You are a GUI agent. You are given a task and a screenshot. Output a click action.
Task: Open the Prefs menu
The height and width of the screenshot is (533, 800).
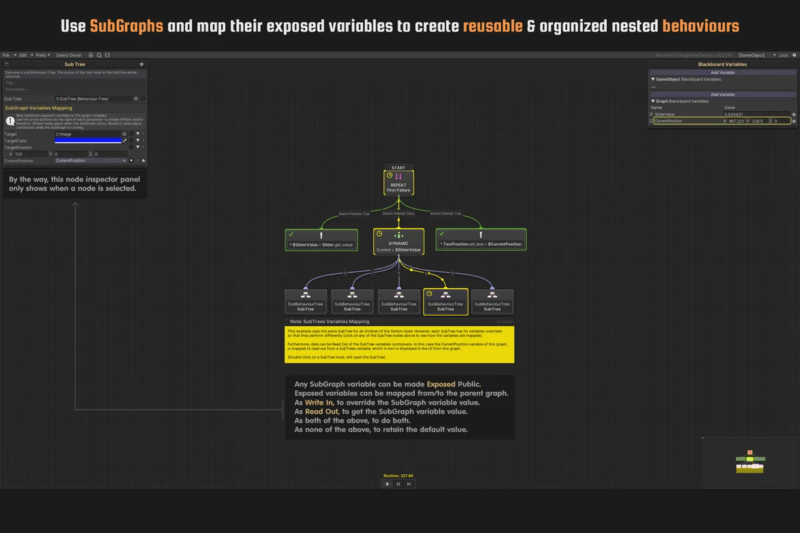(x=41, y=55)
